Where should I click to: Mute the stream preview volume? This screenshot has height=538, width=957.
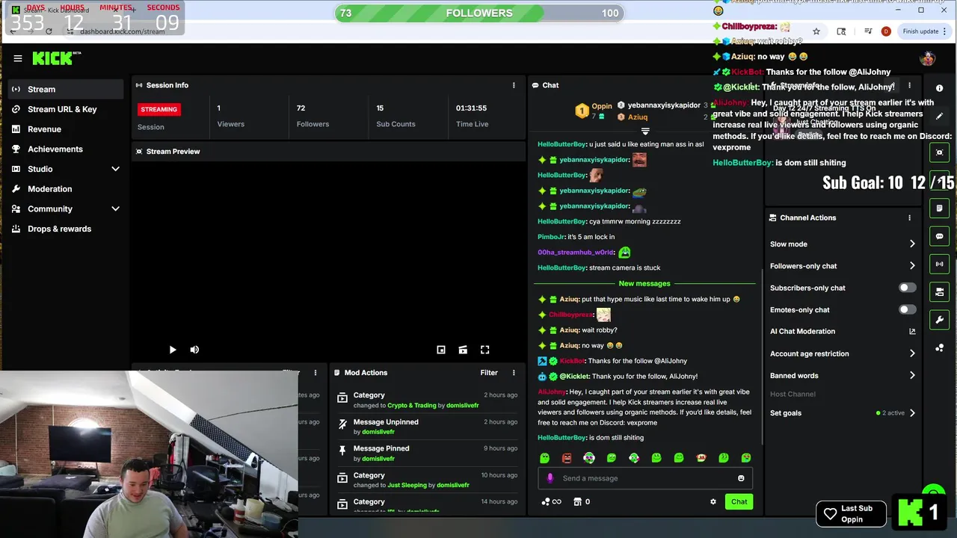point(194,350)
